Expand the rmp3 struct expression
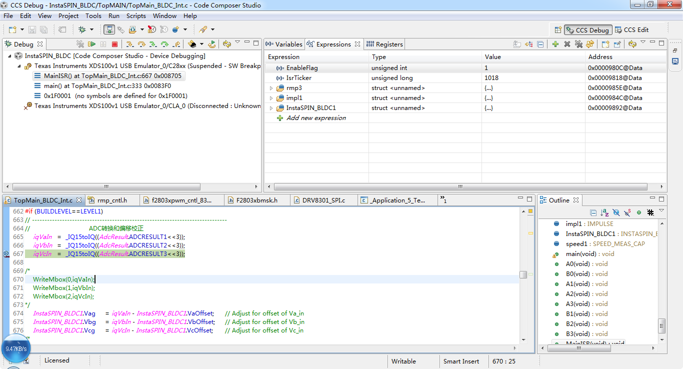 (x=271, y=88)
